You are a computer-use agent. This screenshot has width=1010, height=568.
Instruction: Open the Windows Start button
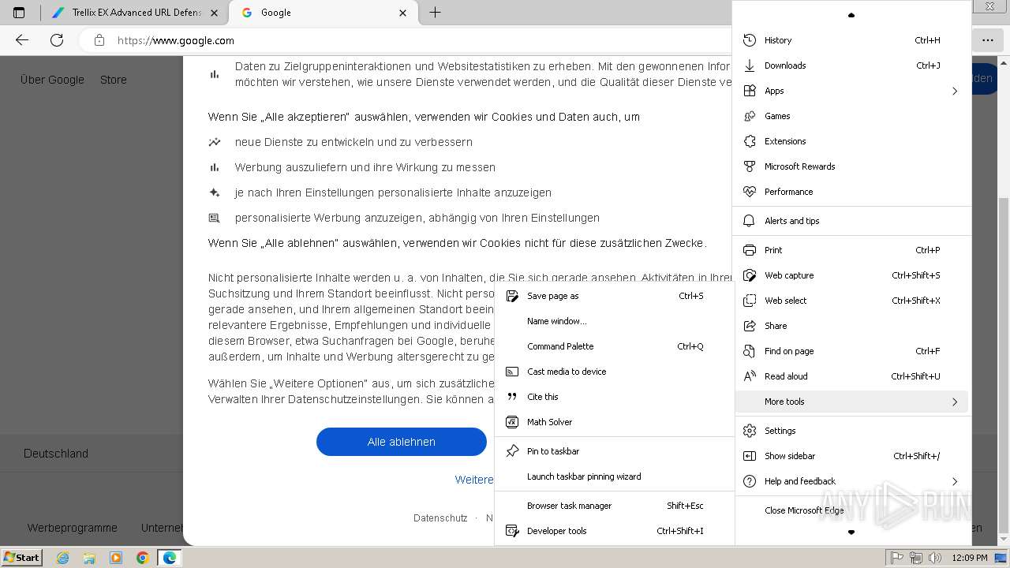point(21,558)
